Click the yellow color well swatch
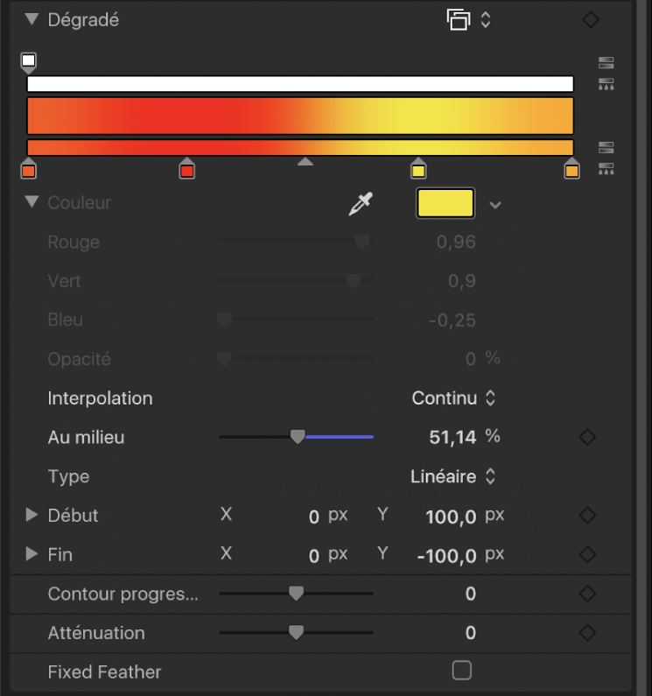652x696 pixels. coord(445,203)
